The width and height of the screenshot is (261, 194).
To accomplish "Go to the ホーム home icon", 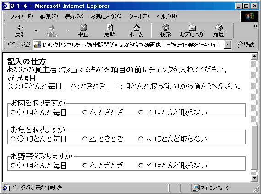I will pyautogui.click(x=136, y=28).
